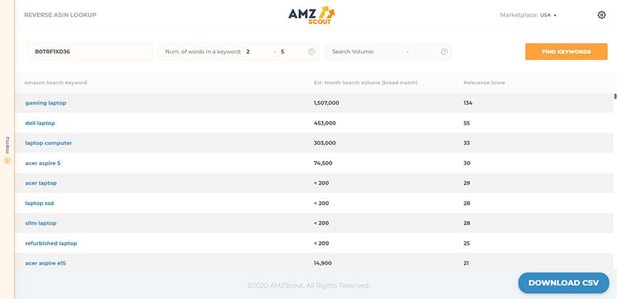Viewport: 617px width, 299px height.
Task: Click the Find Keywords button
Action: [566, 51]
